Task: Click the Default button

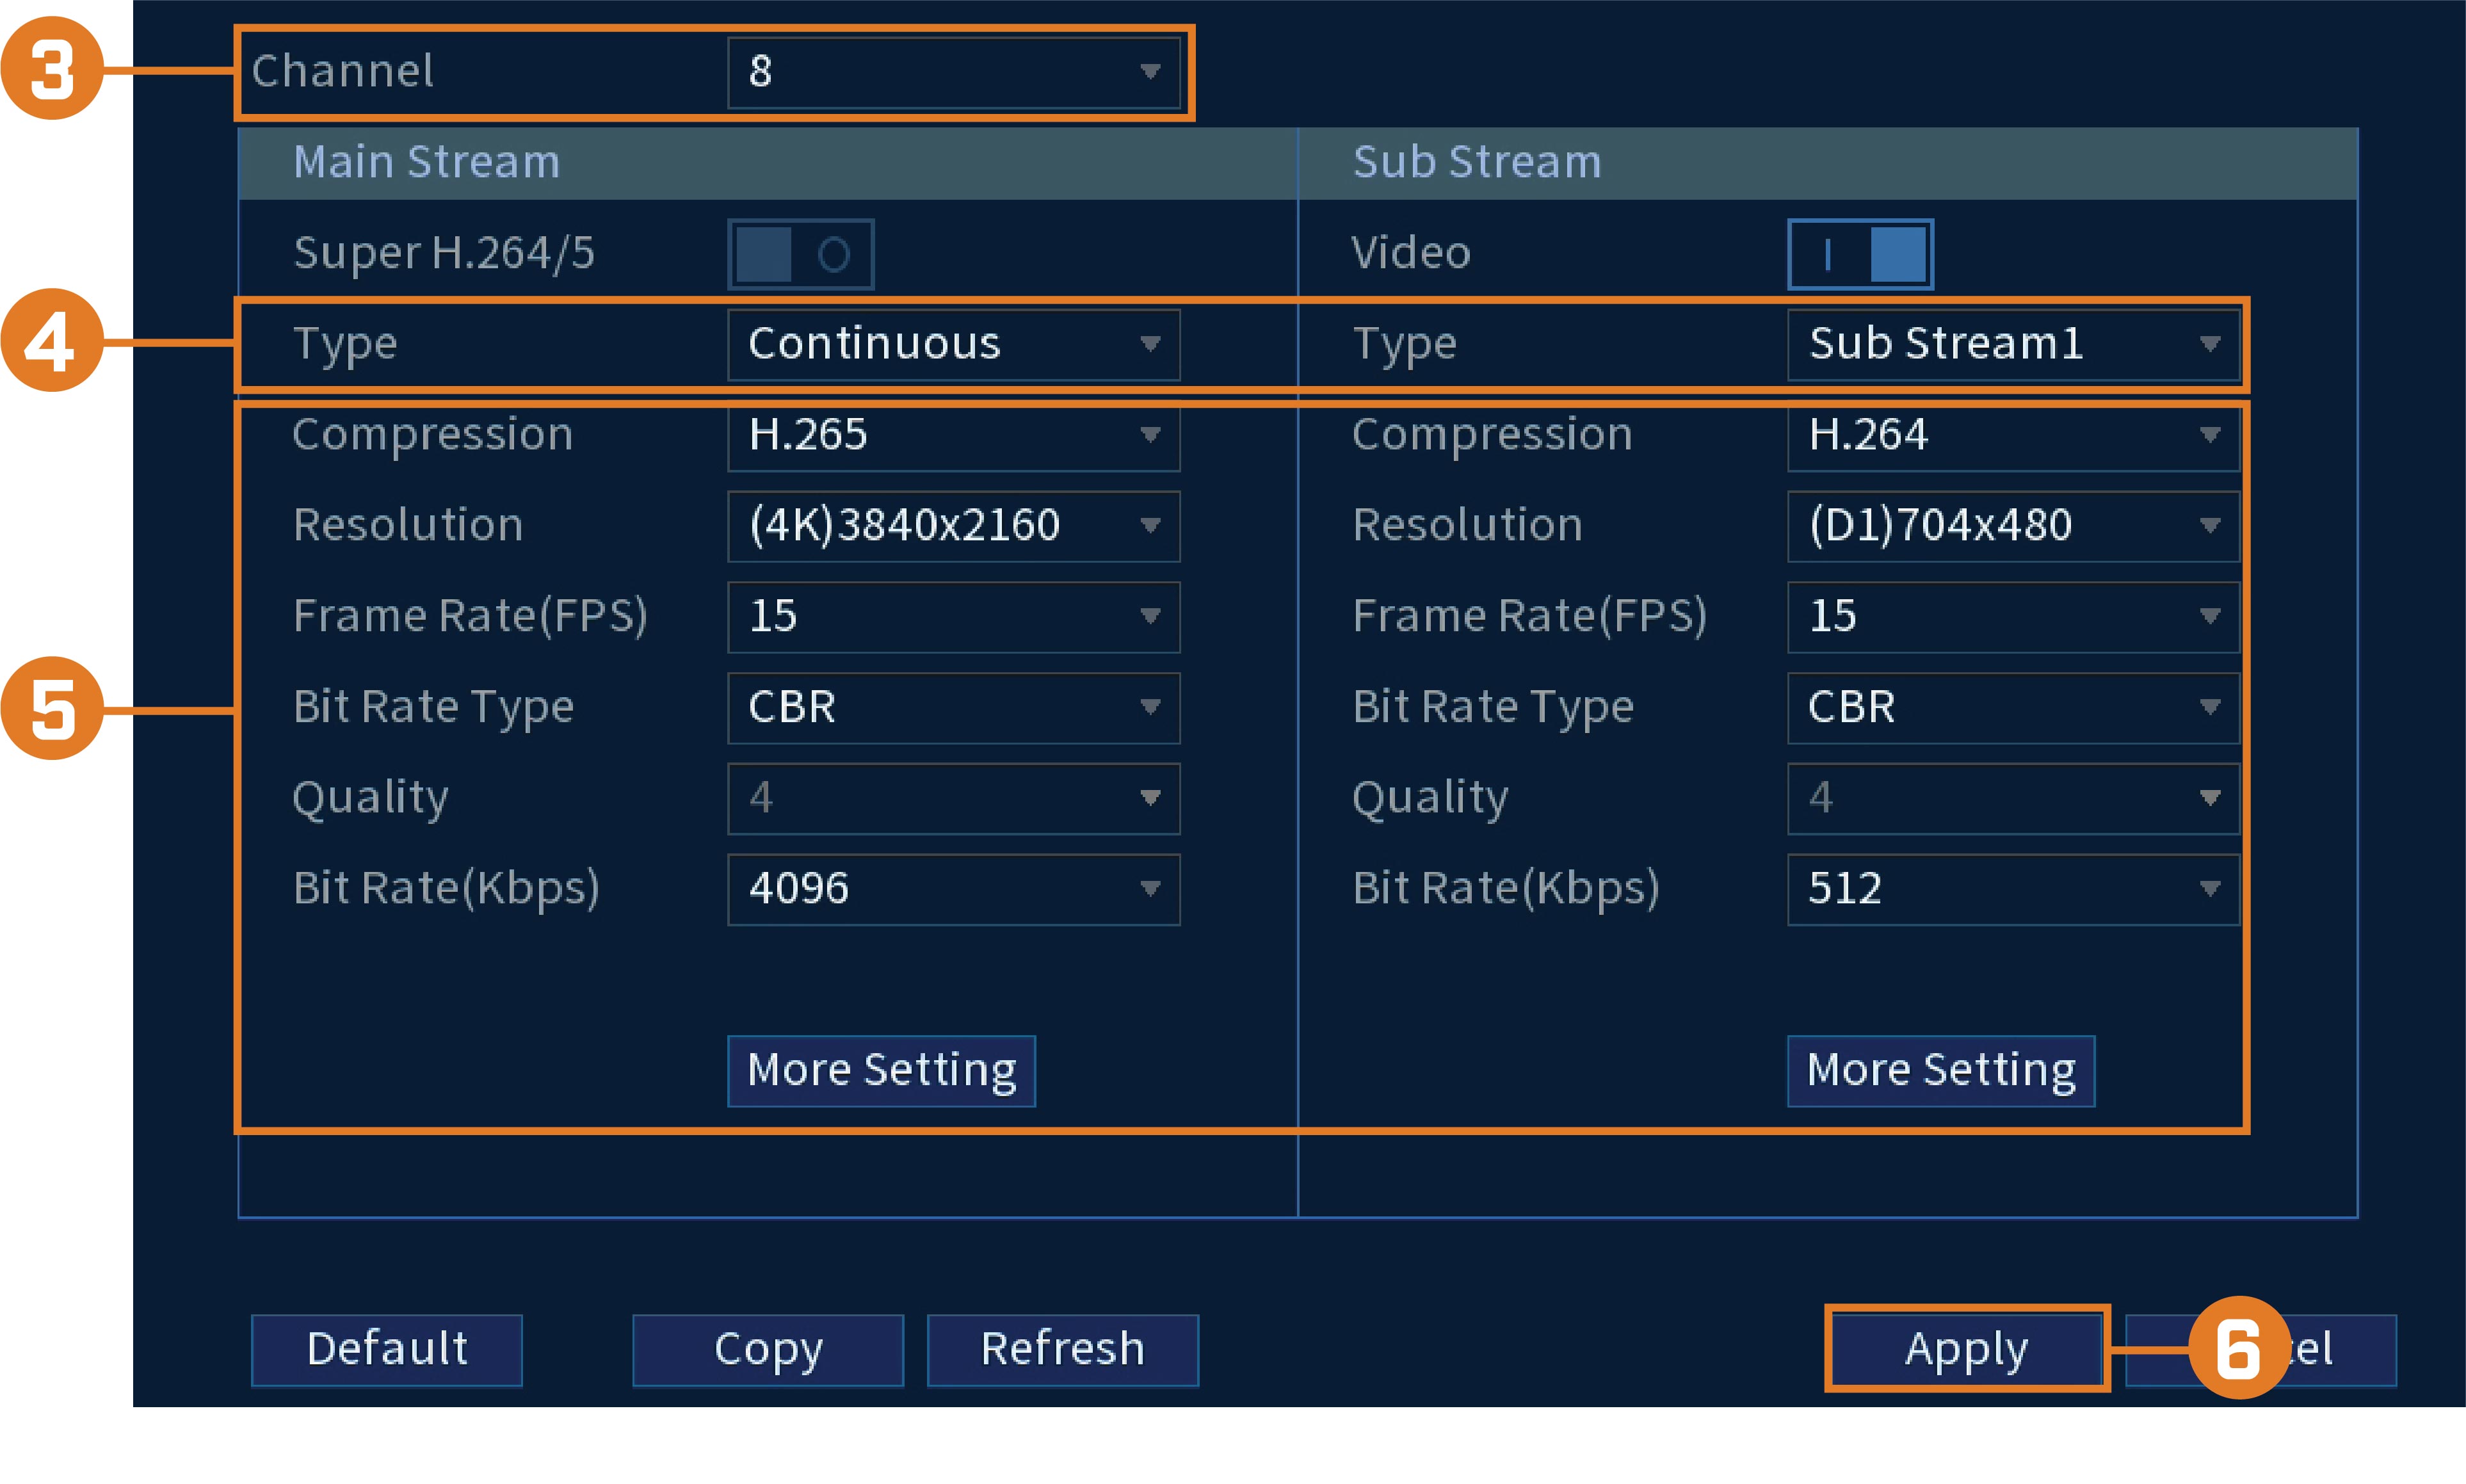Action: point(387,1350)
